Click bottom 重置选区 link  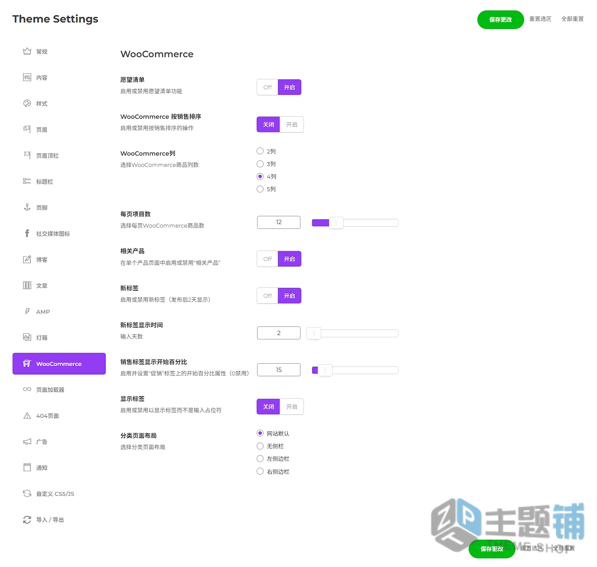click(x=532, y=548)
